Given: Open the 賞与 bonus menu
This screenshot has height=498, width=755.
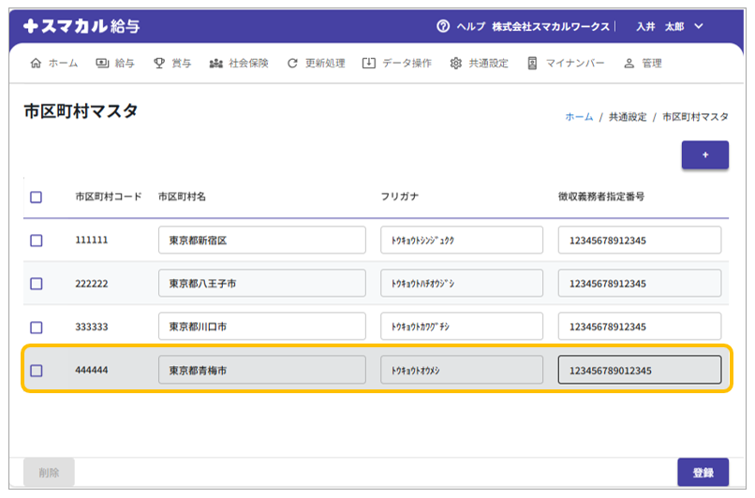Looking at the screenshot, I should 172,64.
